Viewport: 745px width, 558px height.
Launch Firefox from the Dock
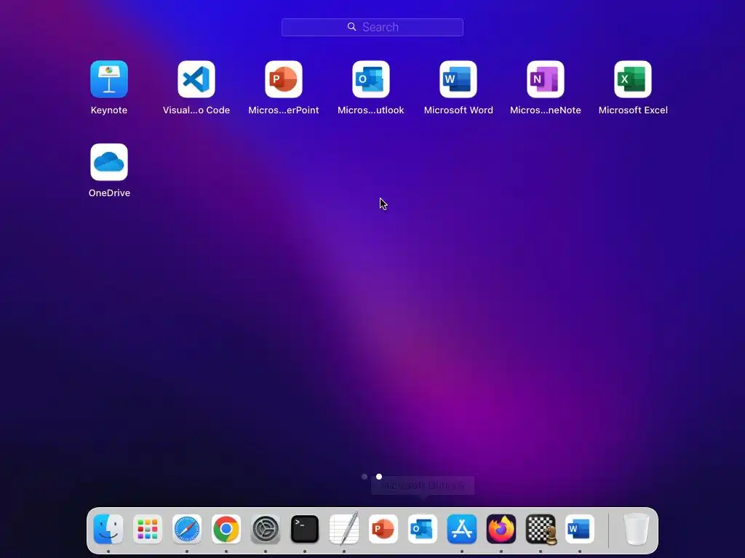pyautogui.click(x=501, y=529)
